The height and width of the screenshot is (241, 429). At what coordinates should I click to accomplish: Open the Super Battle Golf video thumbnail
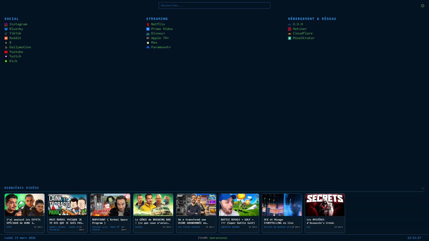pos(239,205)
